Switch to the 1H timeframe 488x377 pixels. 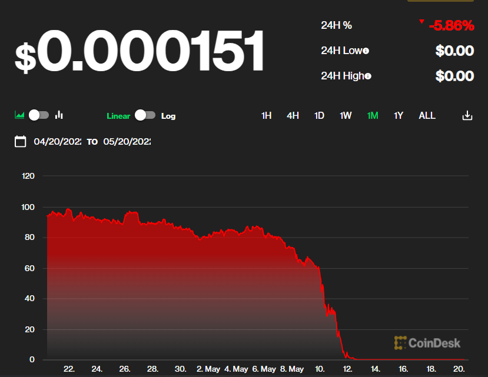point(265,115)
